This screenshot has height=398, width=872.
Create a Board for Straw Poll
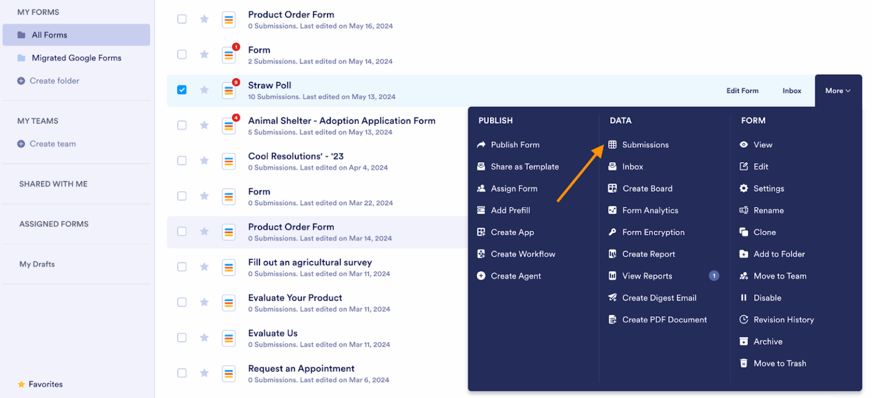coord(645,188)
